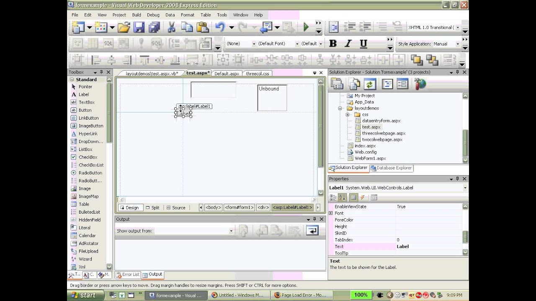Image resolution: width=536 pixels, height=301 pixels.
Task: Collapse the layoutdemos folder node
Action: (x=340, y=108)
